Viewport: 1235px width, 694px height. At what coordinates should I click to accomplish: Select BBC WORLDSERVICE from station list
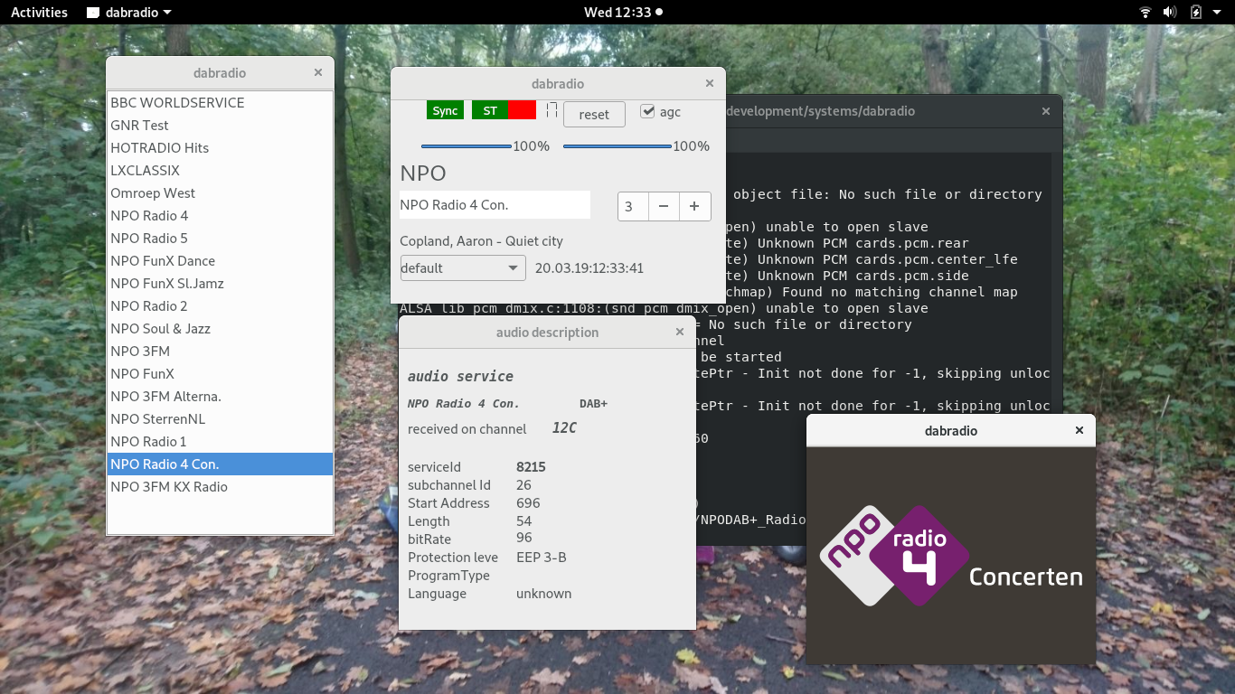click(x=177, y=103)
